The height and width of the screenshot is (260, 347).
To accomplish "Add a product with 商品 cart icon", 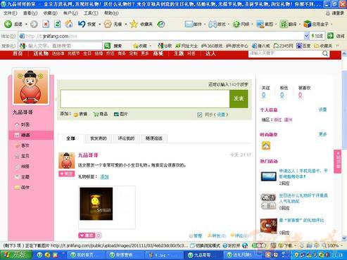I will [x=96, y=115].
